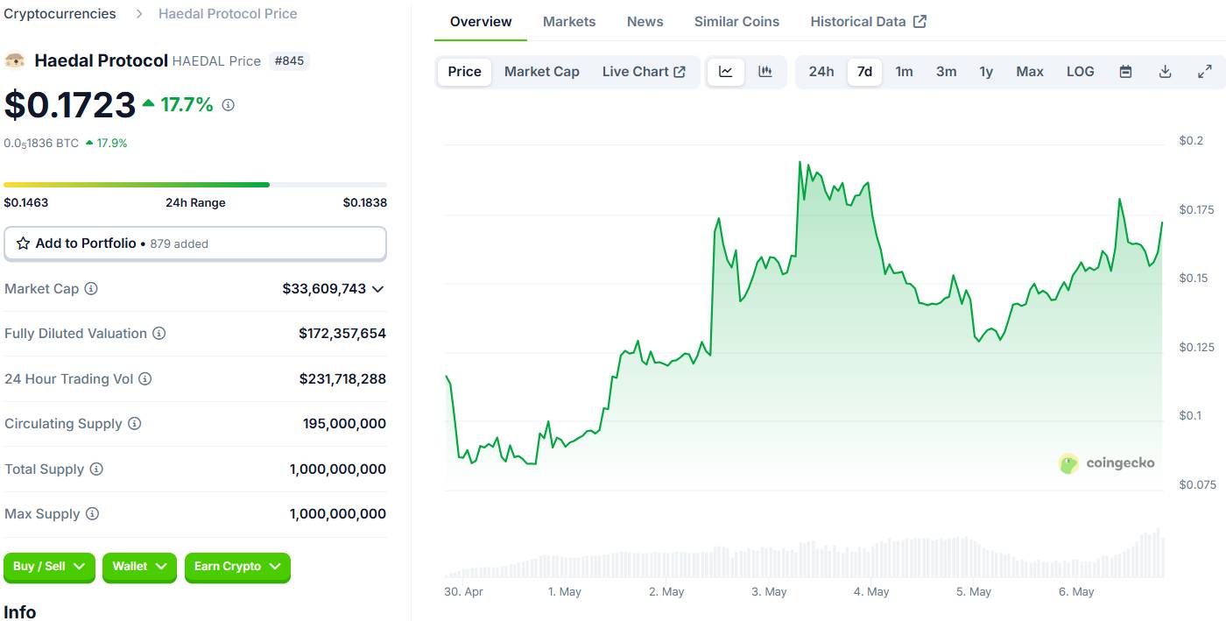Screen dimensions: 1226x621
Task: Click the Haedal Protocol Price breadcrumb text
Action: tap(228, 14)
